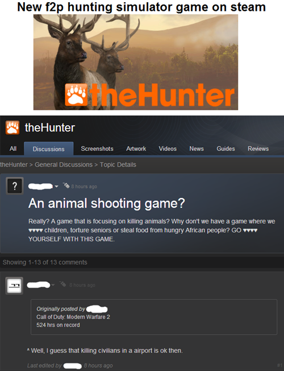
Task: Click the #1 comment permalink number
Action: point(279,365)
